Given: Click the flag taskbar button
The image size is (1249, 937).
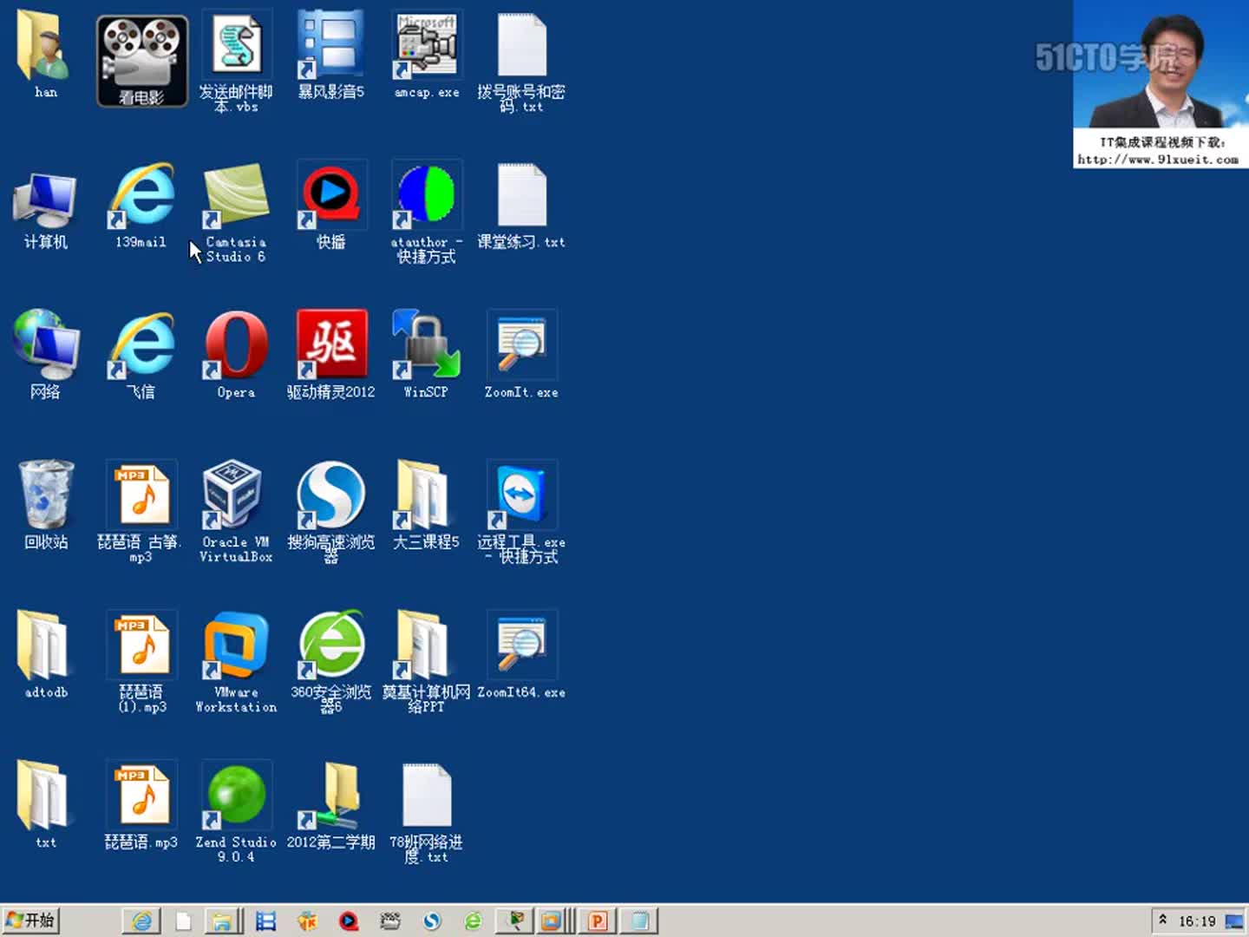Looking at the screenshot, I should (514, 921).
